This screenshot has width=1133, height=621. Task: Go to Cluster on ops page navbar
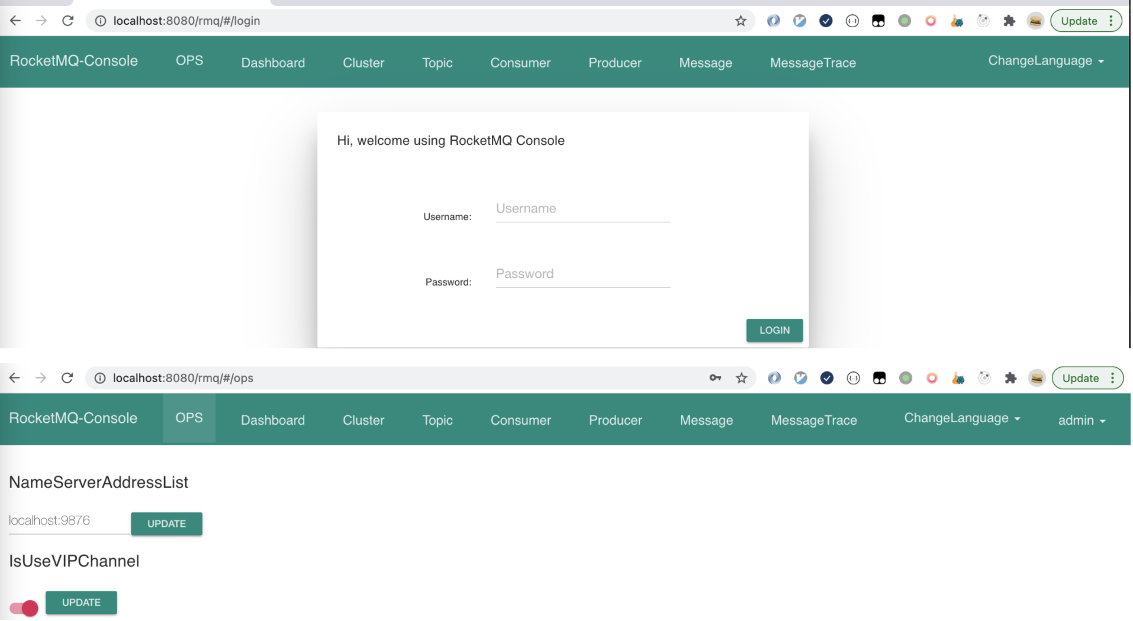click(x=363, y=421)
